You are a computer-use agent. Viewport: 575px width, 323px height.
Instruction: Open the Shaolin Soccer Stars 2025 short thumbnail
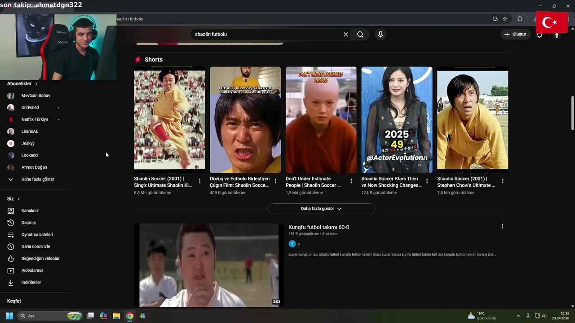(x=397, y=120)
